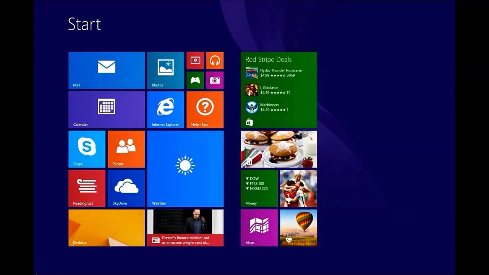Open the Camera small tile
The image size is (489, 275).
coord(215,80)
